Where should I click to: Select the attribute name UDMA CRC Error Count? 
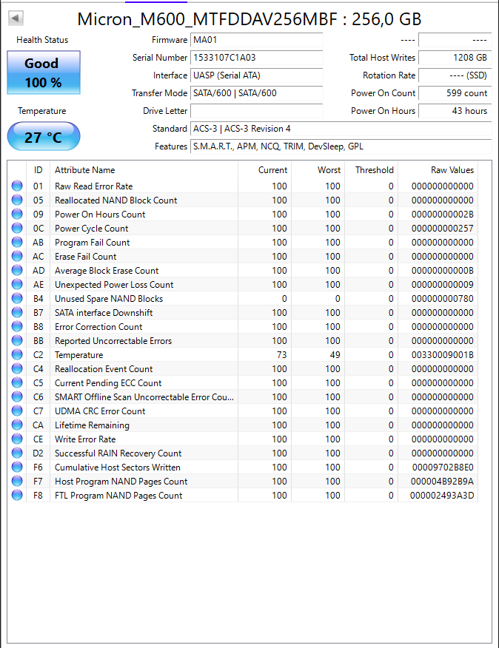100,411
